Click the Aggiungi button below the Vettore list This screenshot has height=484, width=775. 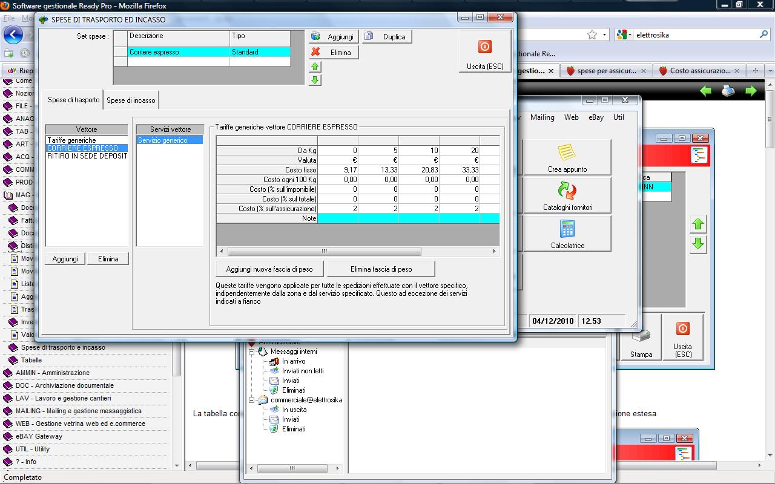(x=65, y=259)
